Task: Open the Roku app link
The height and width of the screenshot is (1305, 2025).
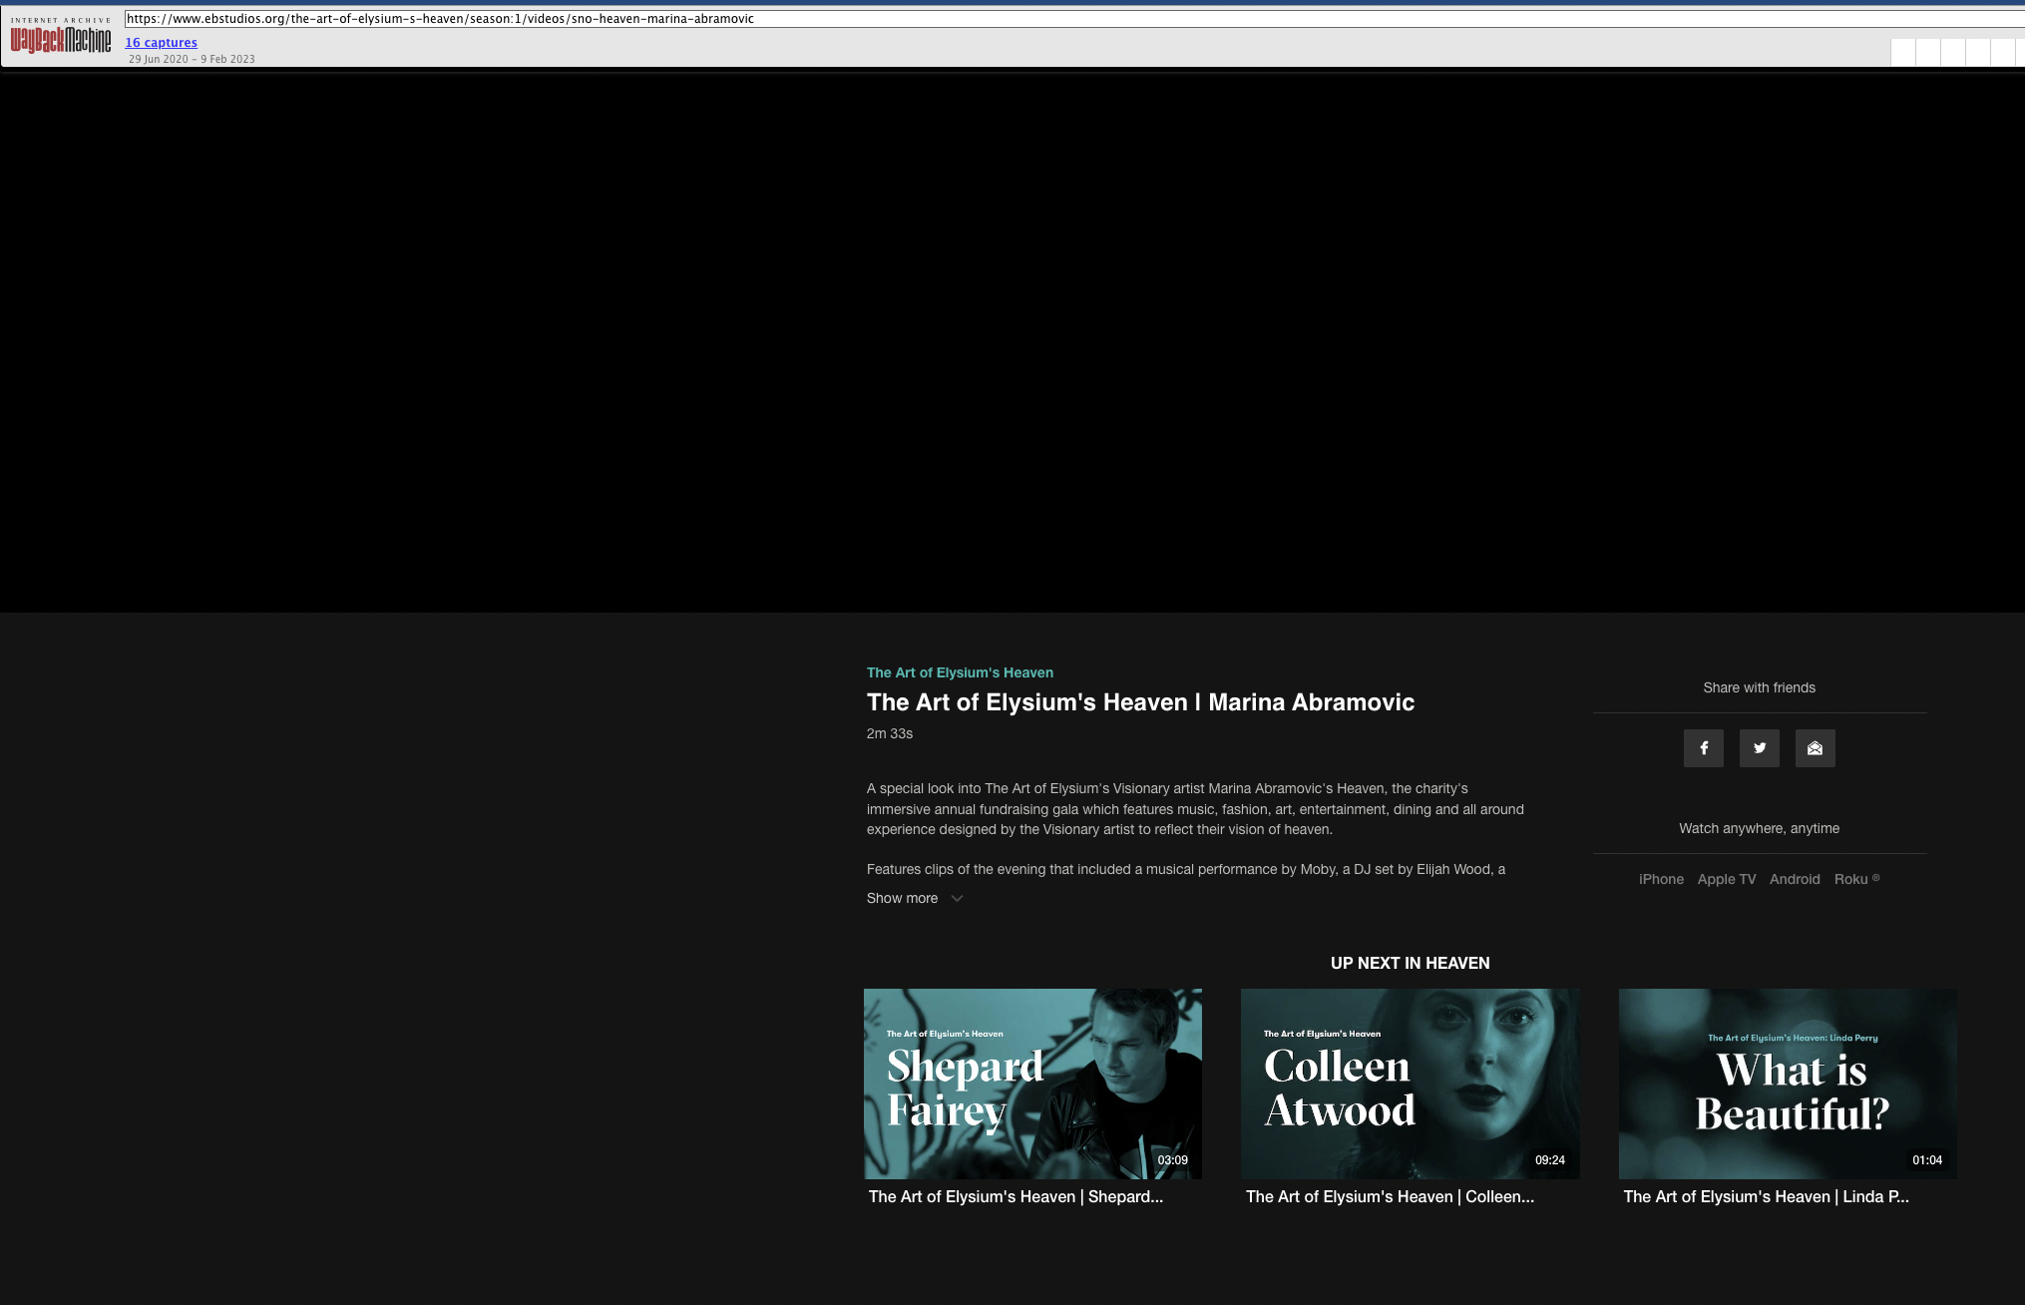Action: point(1855,879)
